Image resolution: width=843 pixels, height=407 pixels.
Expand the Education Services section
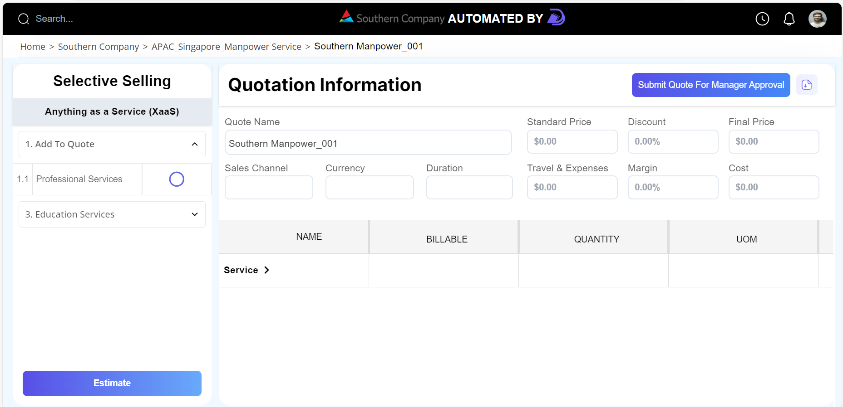pos(195,214)
